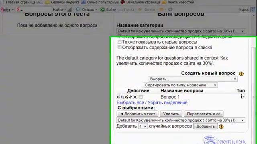Viewport: 257px width, 144px height.
Task: Click Добавить button for random questions
Action: click(x=206, y=126)
